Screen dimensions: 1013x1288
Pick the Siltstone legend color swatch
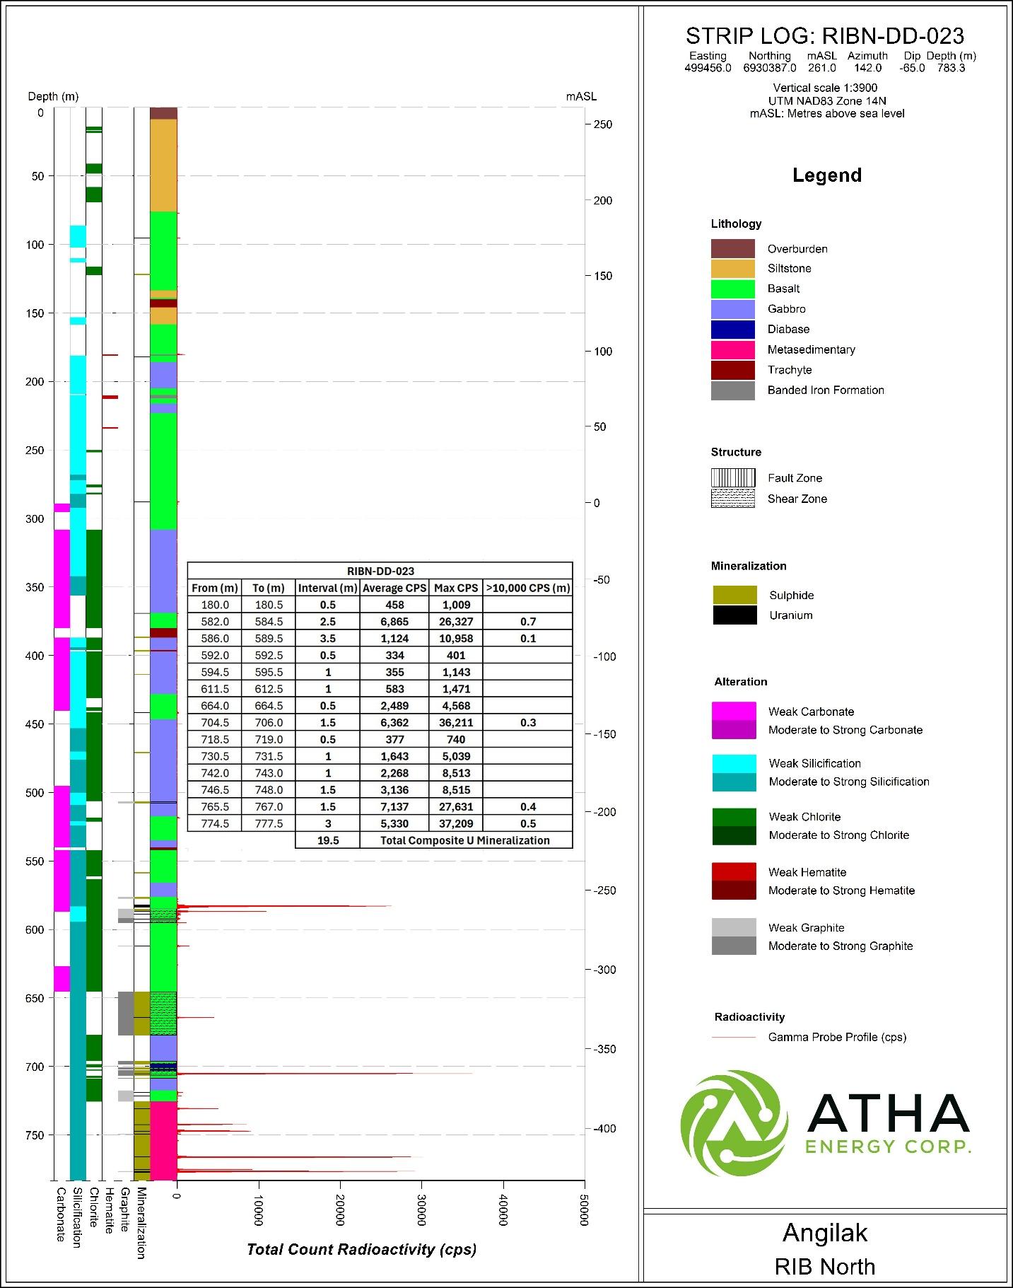click(733, 269)
